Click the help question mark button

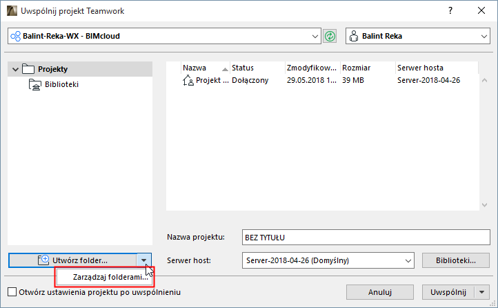(450, 11)
